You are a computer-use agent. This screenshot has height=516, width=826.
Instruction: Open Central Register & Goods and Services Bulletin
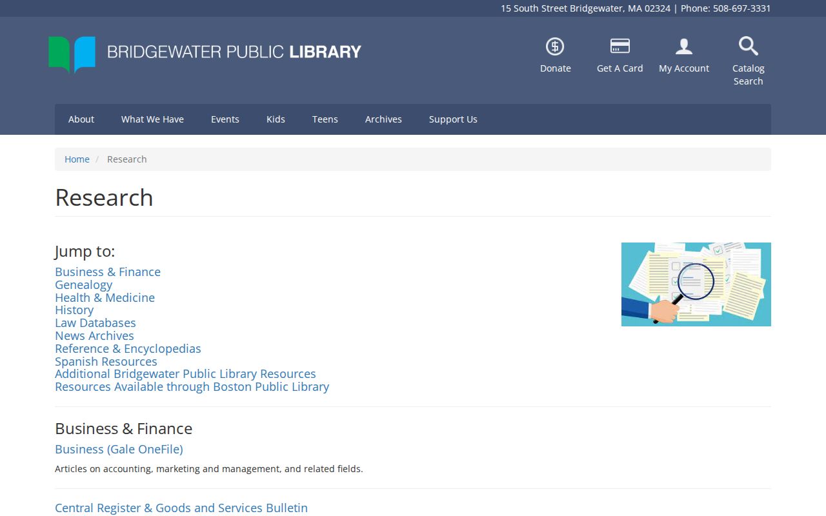pos(181,508)
